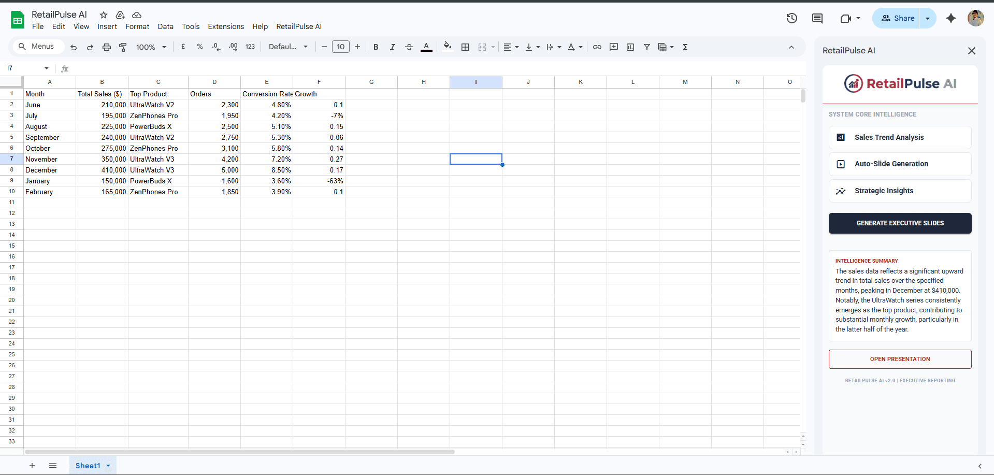Open the text color picker
This screenshot has width=994, height=475.
tap(426, 47)
